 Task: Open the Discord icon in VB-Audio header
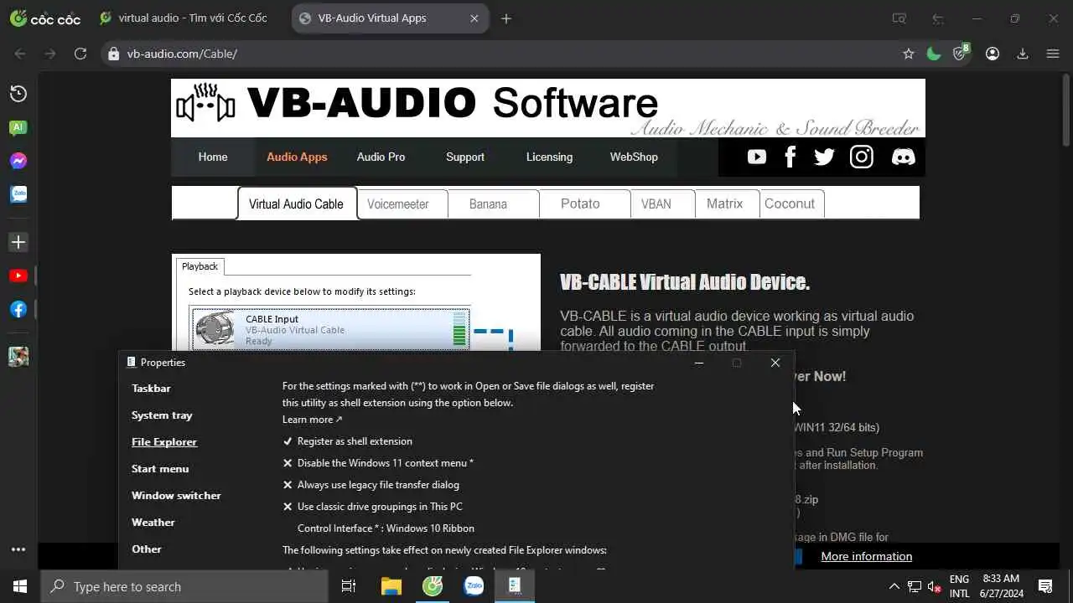(903, 157)
